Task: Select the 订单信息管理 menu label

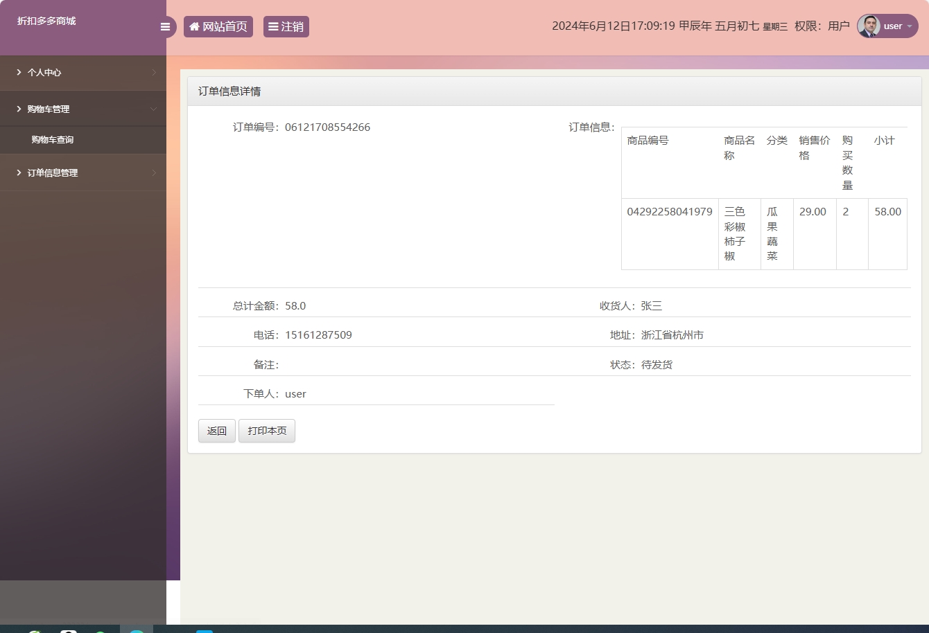Action: 53,172
